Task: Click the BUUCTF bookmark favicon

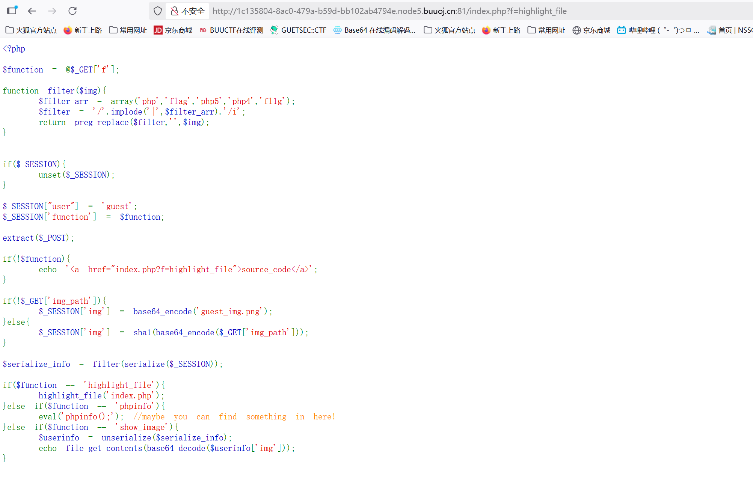Action: (203, 30)
